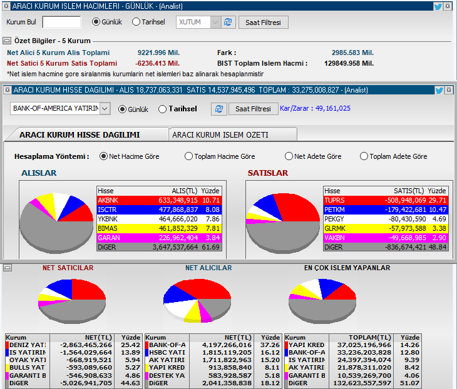Select PEKGY row in Satislar table
The width and height of the screenshot is (457, 389).
coord(386,219)
